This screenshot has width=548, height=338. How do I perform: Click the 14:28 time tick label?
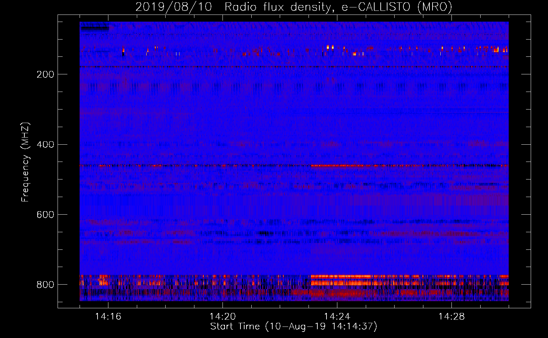(x=451, y=316)
